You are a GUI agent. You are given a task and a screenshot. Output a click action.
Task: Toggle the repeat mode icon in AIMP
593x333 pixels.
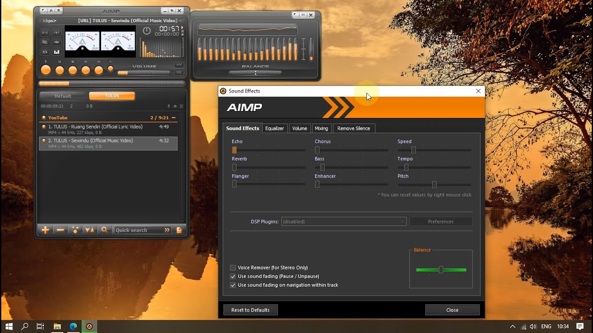point(45,52)
